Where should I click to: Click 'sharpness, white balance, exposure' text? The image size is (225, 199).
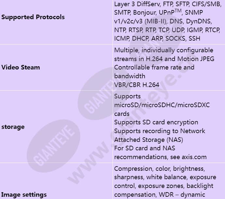point(165,177)
